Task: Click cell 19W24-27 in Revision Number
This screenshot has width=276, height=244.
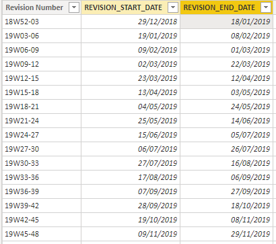Action: (42, 135)
